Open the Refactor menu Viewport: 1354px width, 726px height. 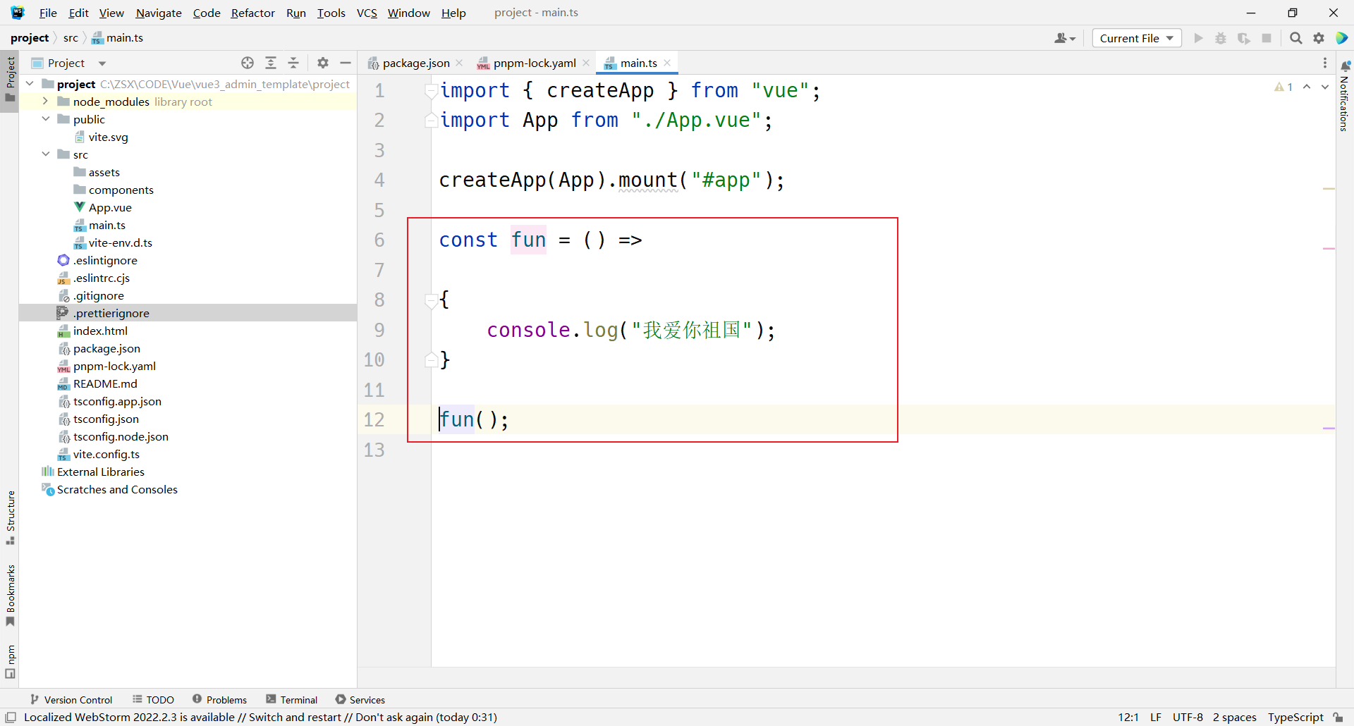tap(252, 13)
